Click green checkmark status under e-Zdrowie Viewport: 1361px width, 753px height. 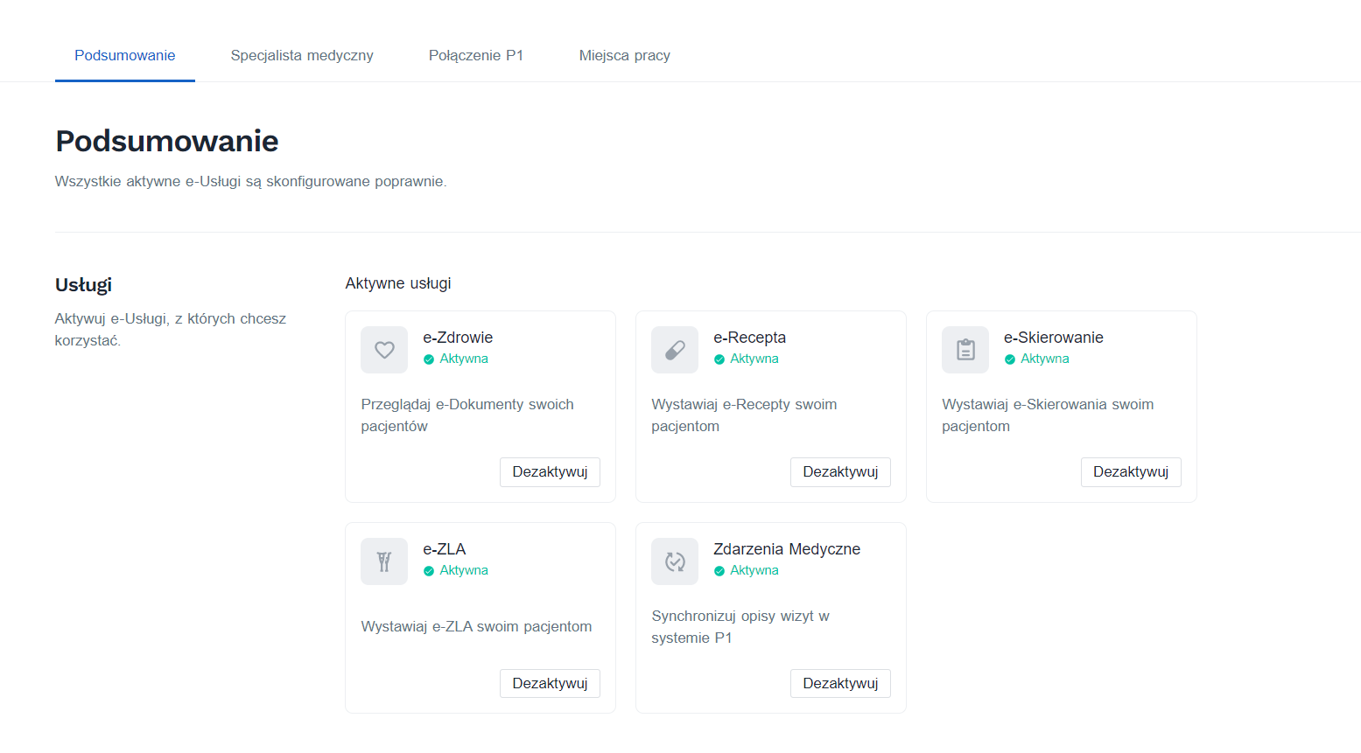coord(429,359)
